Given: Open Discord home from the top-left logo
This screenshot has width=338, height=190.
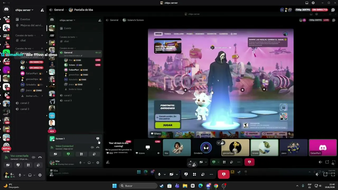Looking at the screenshot, I should pos(6,9).
